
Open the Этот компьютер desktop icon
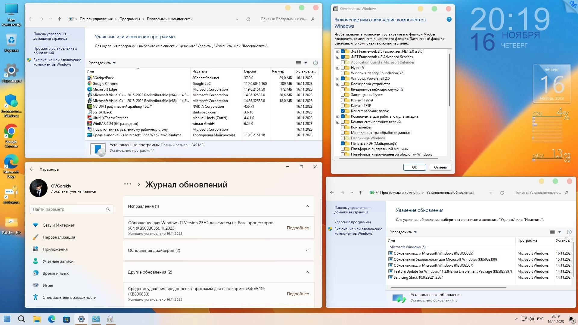pyautogui.click(x=11, y=15)
